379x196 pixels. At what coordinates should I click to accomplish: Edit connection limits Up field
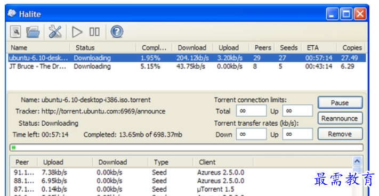pyautogui.click(x=297, y=111)
